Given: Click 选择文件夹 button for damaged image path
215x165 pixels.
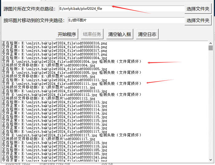Looking at the screenshot, I should pyautogui.click(x=198, y=21).
